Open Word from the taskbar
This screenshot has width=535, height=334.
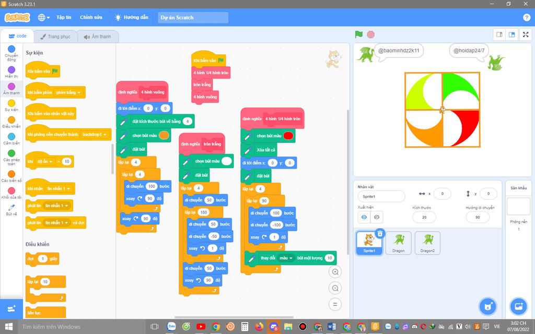pos(331,327)
